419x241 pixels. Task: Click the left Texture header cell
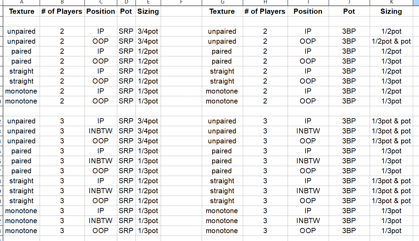click(x=21, y=11)
